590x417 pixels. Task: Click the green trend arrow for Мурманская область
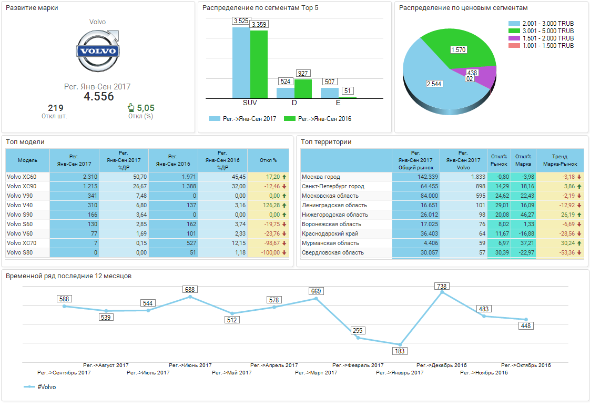(579, 243)
